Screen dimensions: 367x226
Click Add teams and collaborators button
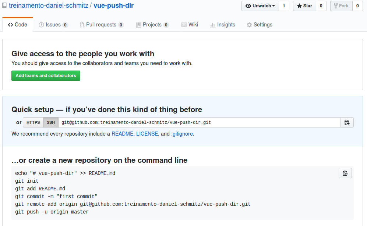click(x=46, y=76)
